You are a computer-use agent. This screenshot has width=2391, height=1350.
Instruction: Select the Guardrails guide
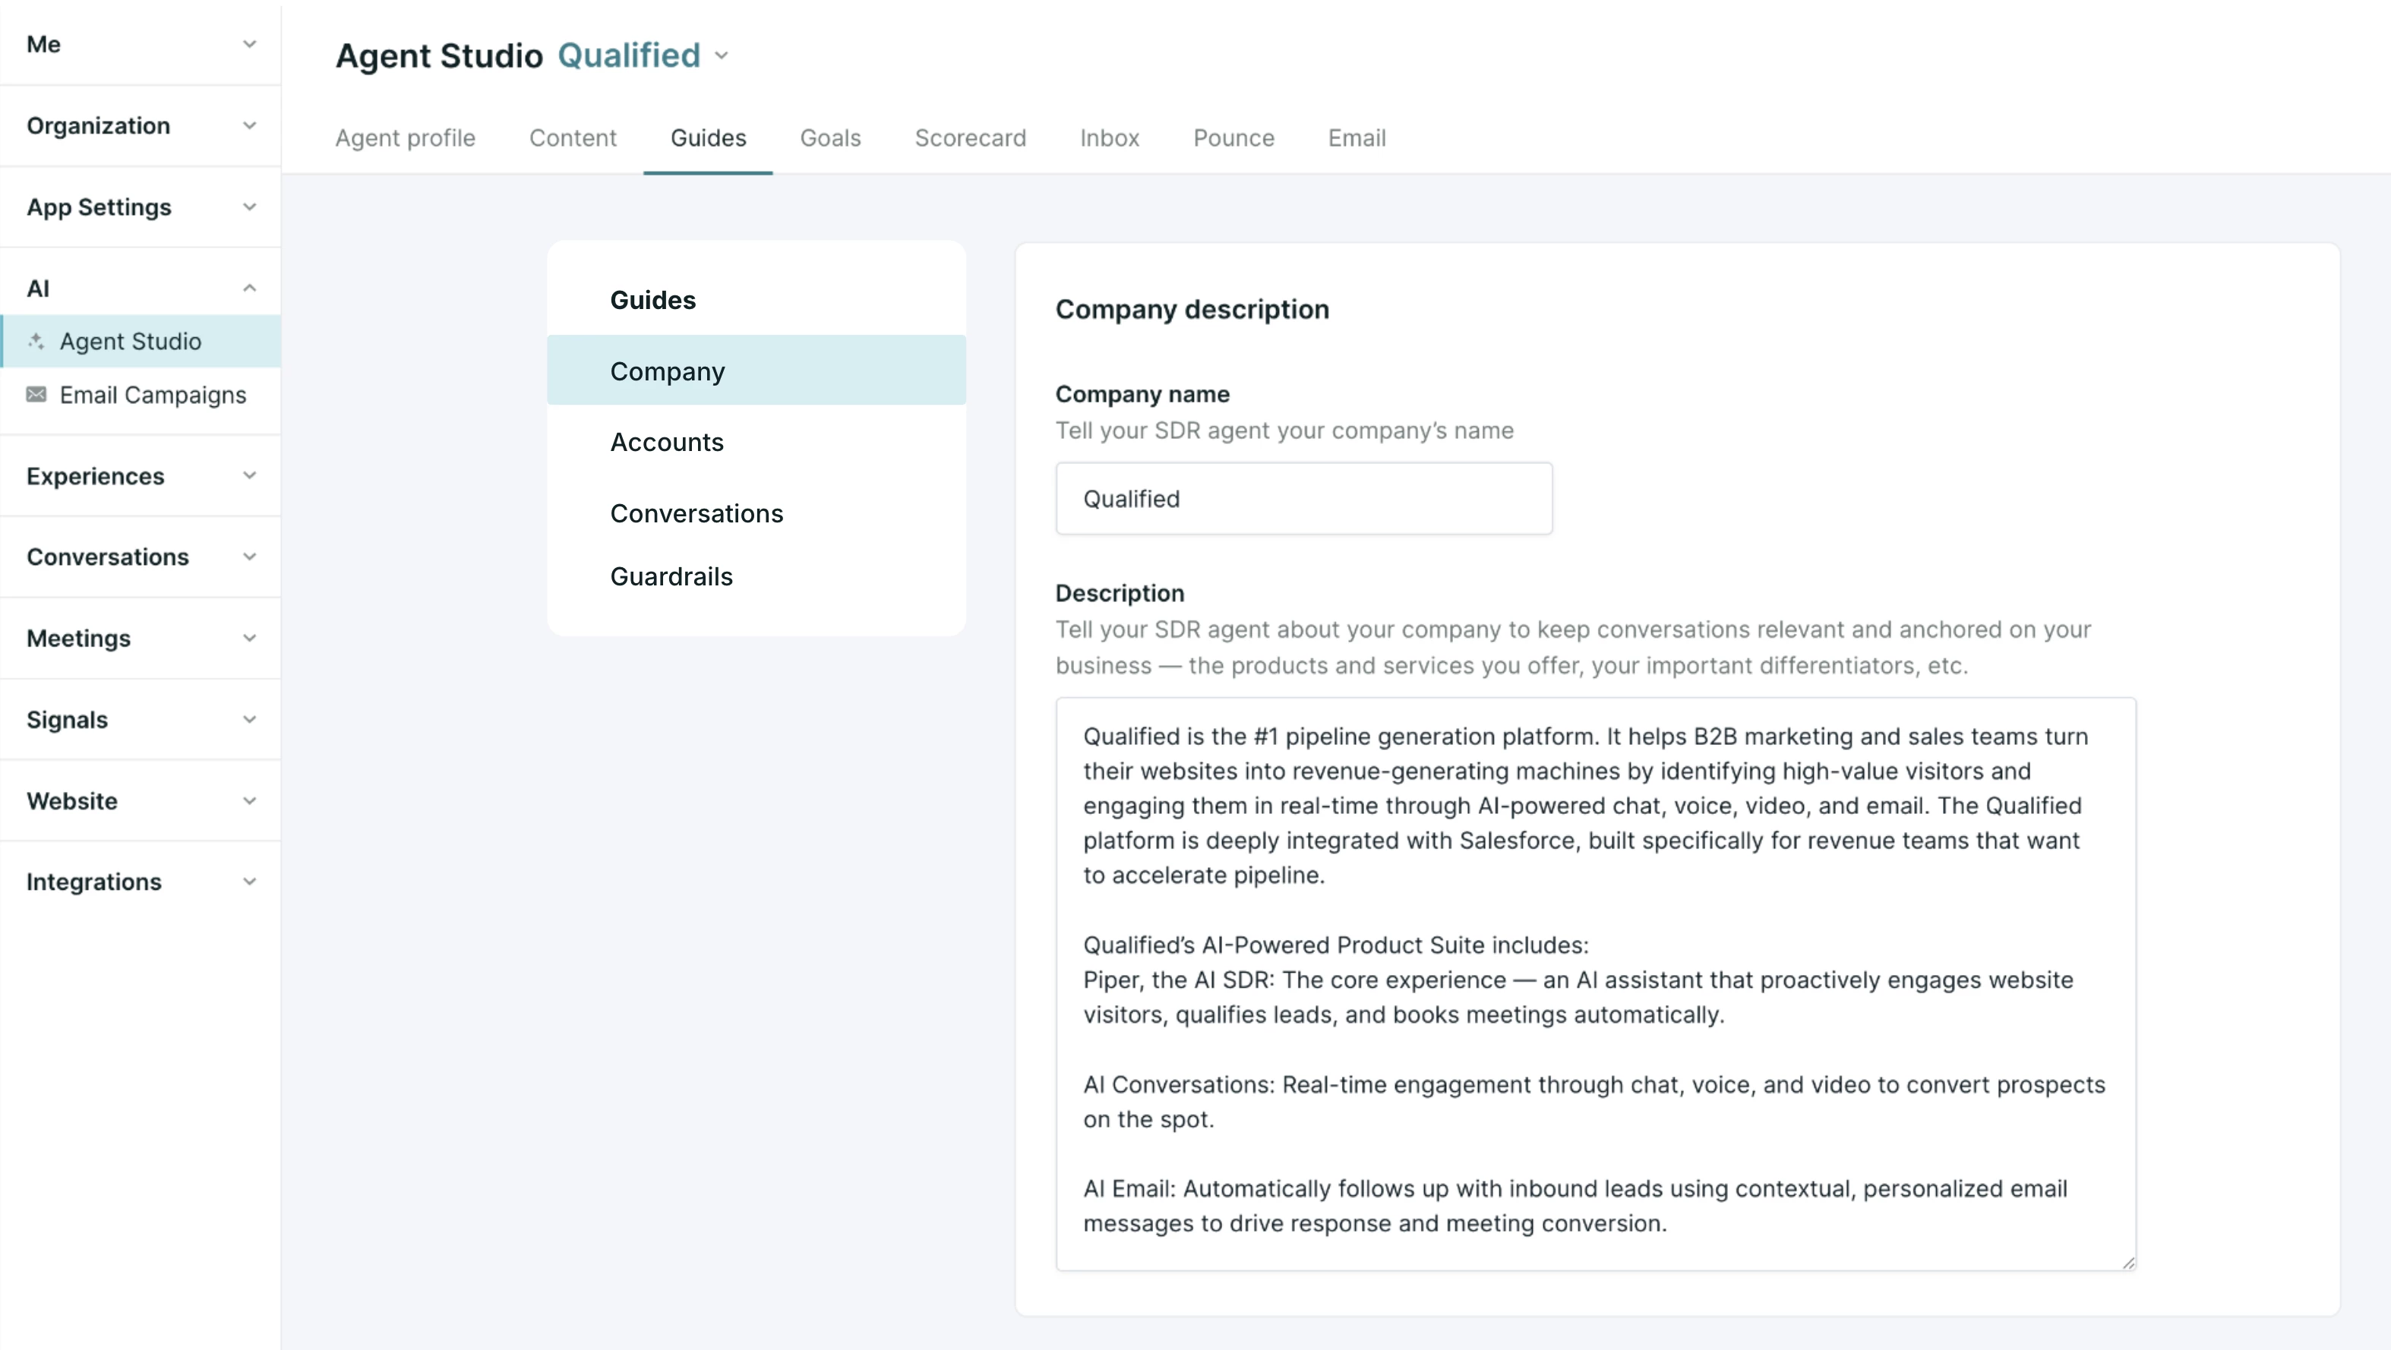756,576
